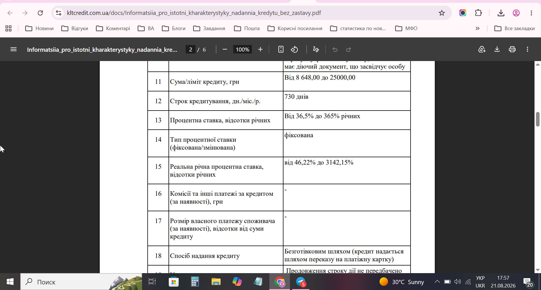Open Telegram from the taskbar

pos(301,282)
